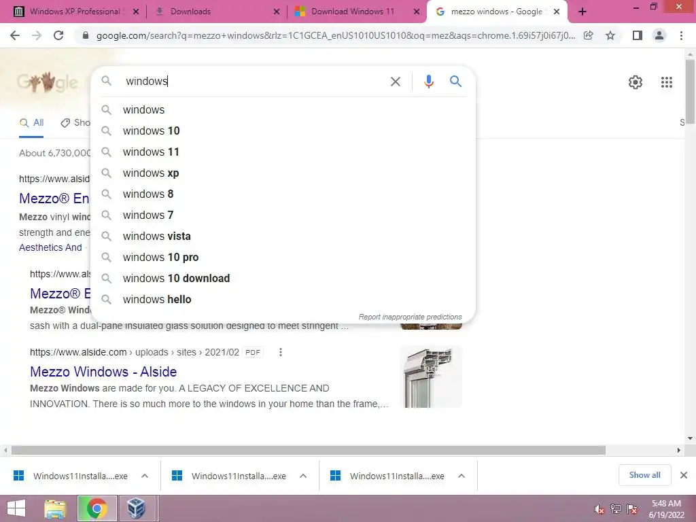Click the address bar URL

[x=336, y=35]
